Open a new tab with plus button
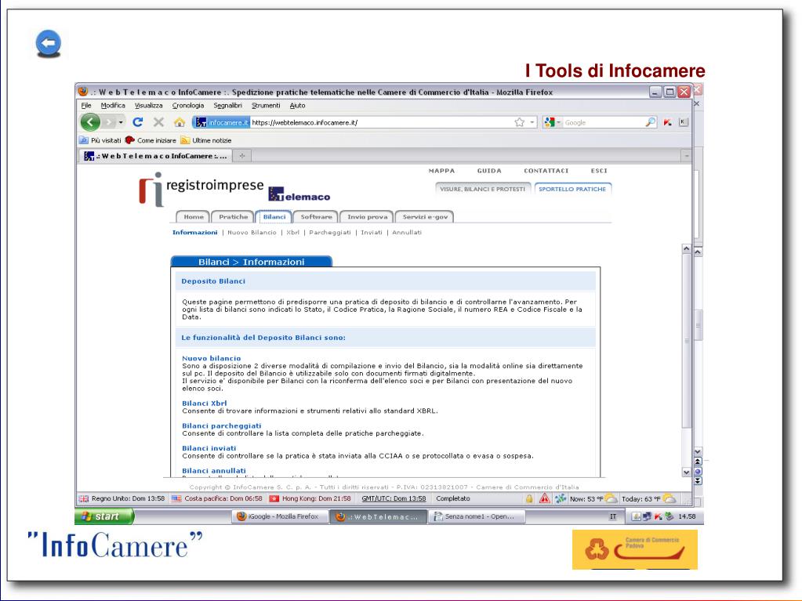This screenshot has width=802, height=601. pos(242,156)
